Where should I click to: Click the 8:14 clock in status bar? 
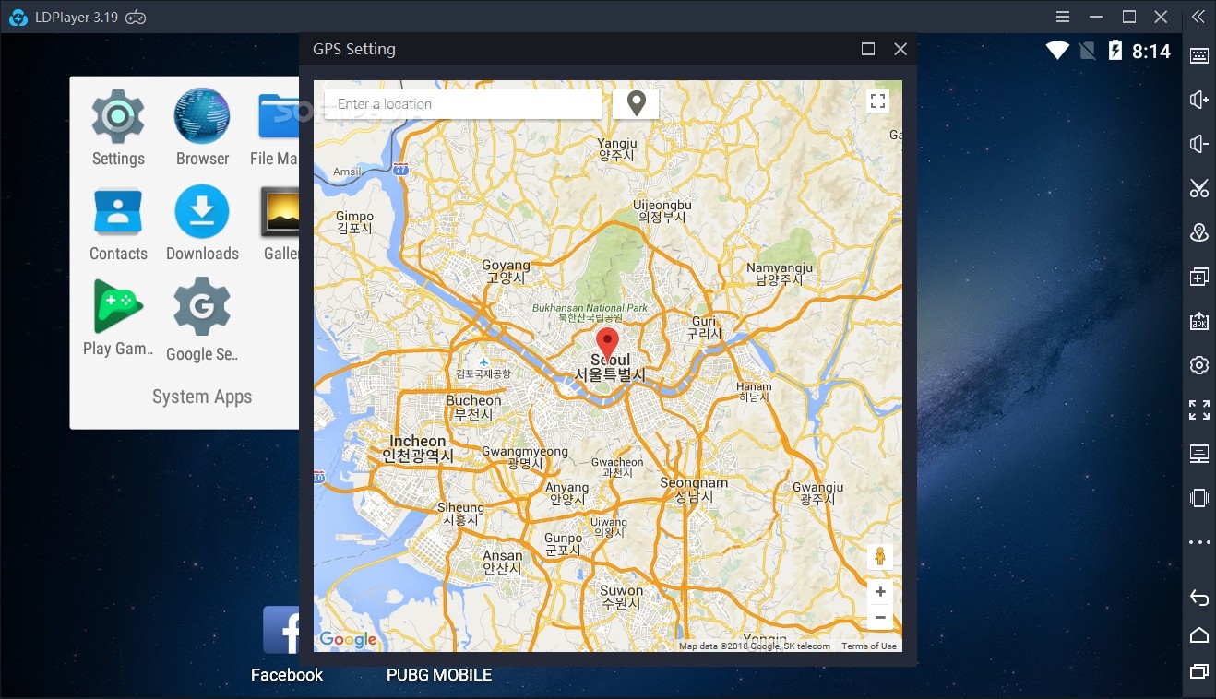tap(1151, 52)
